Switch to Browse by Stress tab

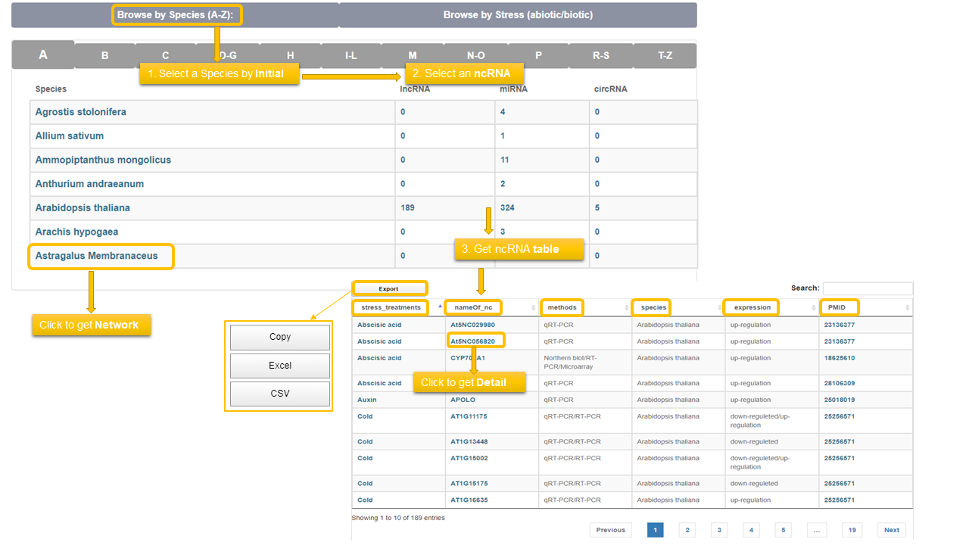pyautogui.click(x=518, y=15)
